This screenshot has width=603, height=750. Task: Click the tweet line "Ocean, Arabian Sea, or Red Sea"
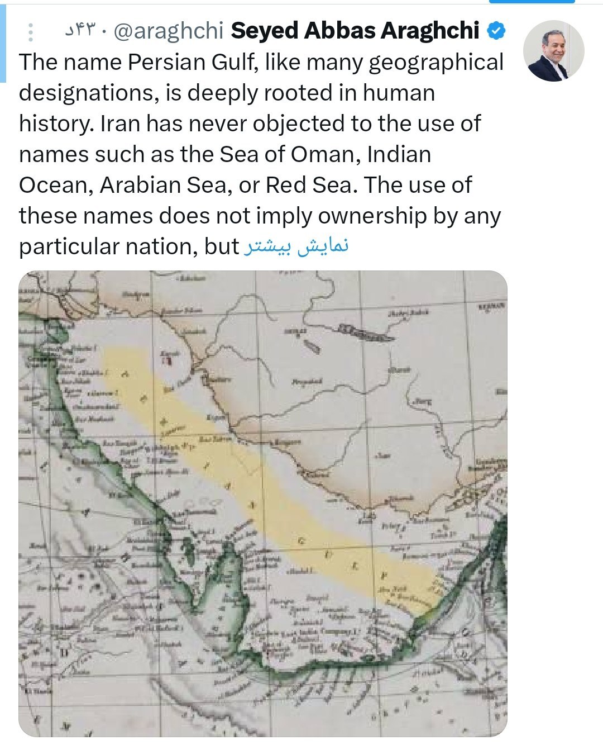(x=246, y=185)
